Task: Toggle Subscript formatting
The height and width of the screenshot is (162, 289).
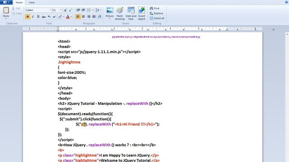Action: [x=49, y=17]
